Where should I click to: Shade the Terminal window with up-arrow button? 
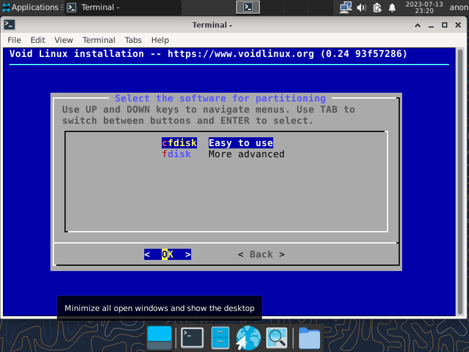pos(417,25)
